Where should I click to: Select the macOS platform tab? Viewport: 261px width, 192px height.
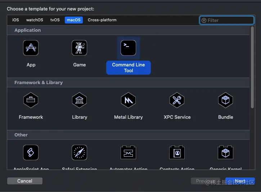pyautogui.click(x=74, y=20)
